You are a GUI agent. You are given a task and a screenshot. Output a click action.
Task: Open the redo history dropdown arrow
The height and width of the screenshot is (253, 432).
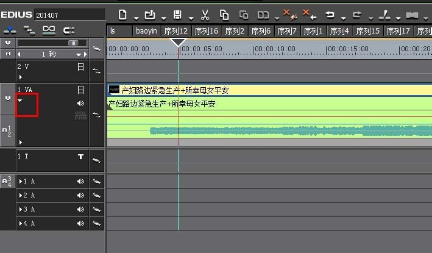[x=371, y=18]
